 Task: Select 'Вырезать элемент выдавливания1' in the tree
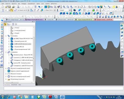tap(20, 71)
